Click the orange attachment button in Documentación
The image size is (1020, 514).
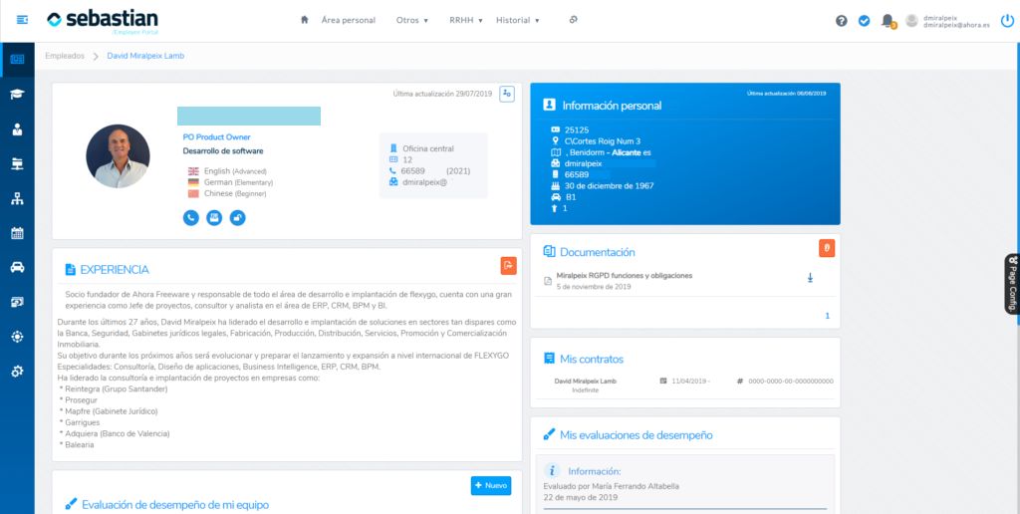point(826,248)
